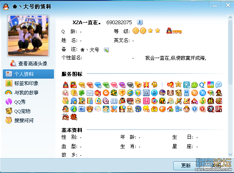Open the pink diamond service icon
This screenshot has height=173, width=234.
[x=114, y=85]
